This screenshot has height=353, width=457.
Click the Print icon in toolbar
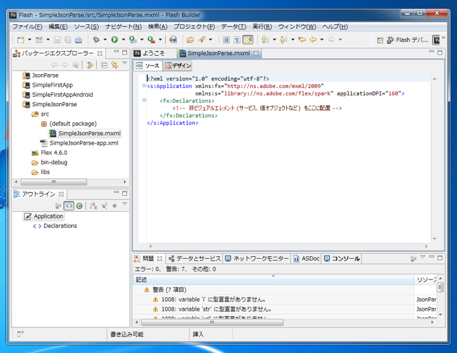coord(79,40)
